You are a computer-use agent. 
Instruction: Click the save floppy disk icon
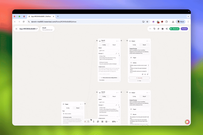162,29
